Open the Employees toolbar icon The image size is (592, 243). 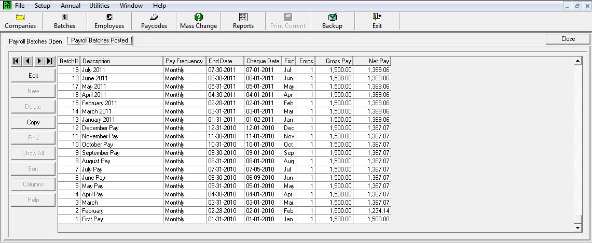coord(109,21)
